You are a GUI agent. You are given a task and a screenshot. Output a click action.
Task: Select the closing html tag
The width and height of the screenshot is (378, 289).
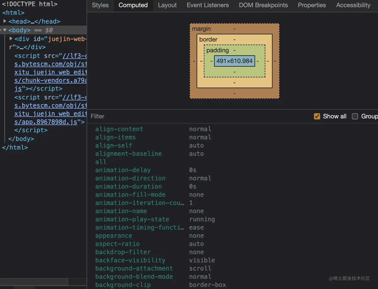point(15,148)
